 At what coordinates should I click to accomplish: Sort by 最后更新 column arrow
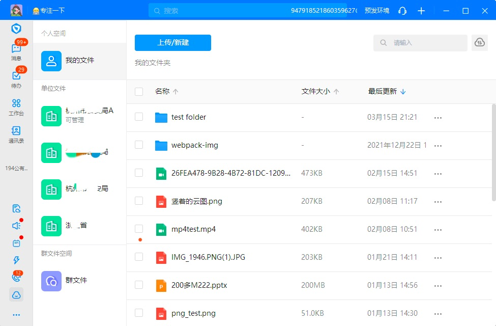coord(403,92)
